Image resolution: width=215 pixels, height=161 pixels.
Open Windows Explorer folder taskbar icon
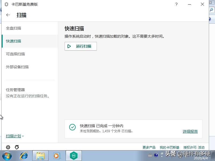[x=40, y=156]
